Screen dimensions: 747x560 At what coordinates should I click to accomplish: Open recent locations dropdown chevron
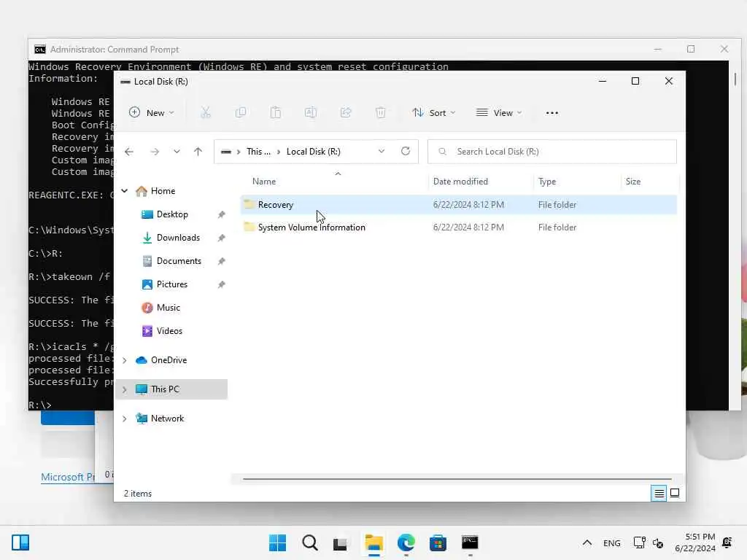pyautogui.click(x=177, y=152)
